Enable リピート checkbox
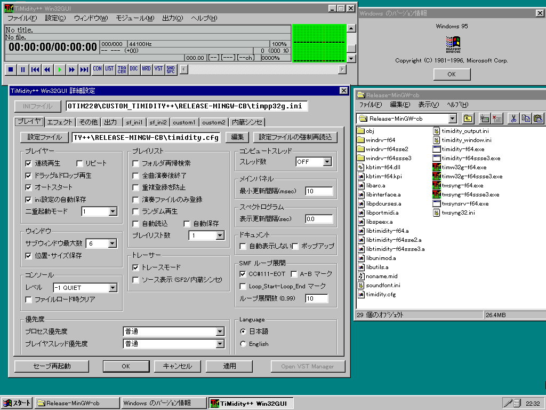 (79, 163)
